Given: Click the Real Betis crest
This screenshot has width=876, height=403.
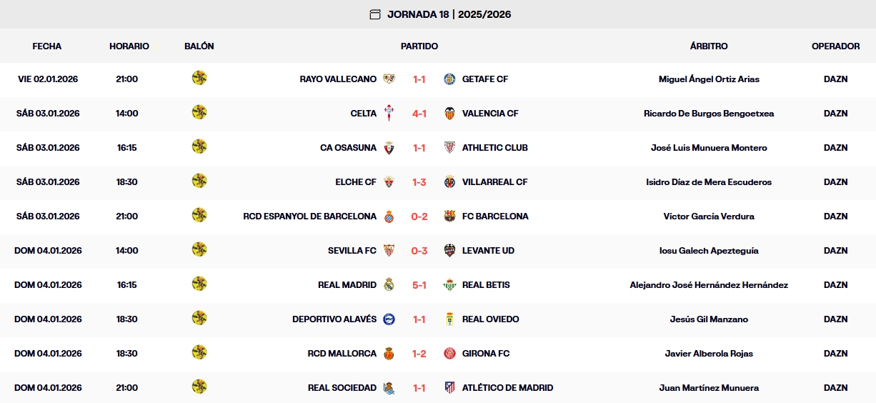Looking at the screenshot, I should [x=449, y=285].
